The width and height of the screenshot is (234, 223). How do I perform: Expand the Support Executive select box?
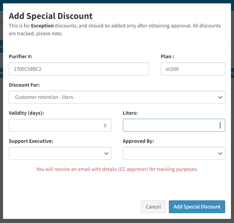(60, 153)
